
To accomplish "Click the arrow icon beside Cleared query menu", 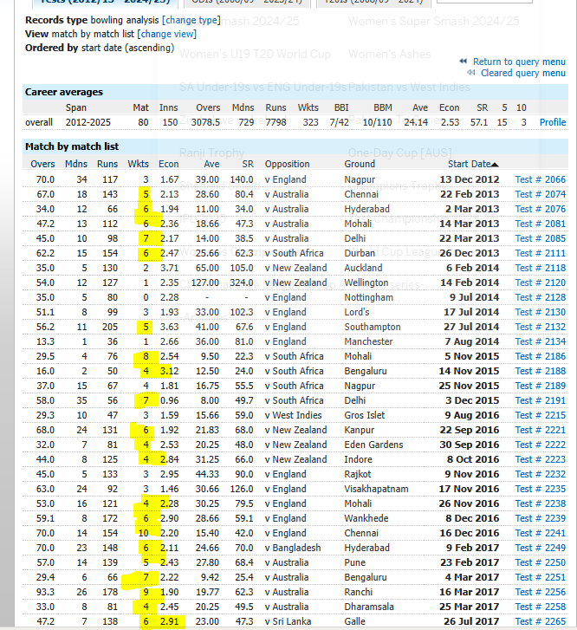I will tap(471, 73).
